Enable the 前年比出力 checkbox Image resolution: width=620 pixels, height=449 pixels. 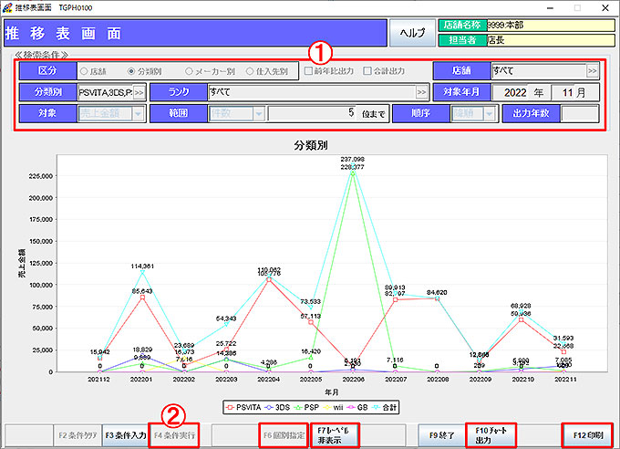[x=310, y=70]
